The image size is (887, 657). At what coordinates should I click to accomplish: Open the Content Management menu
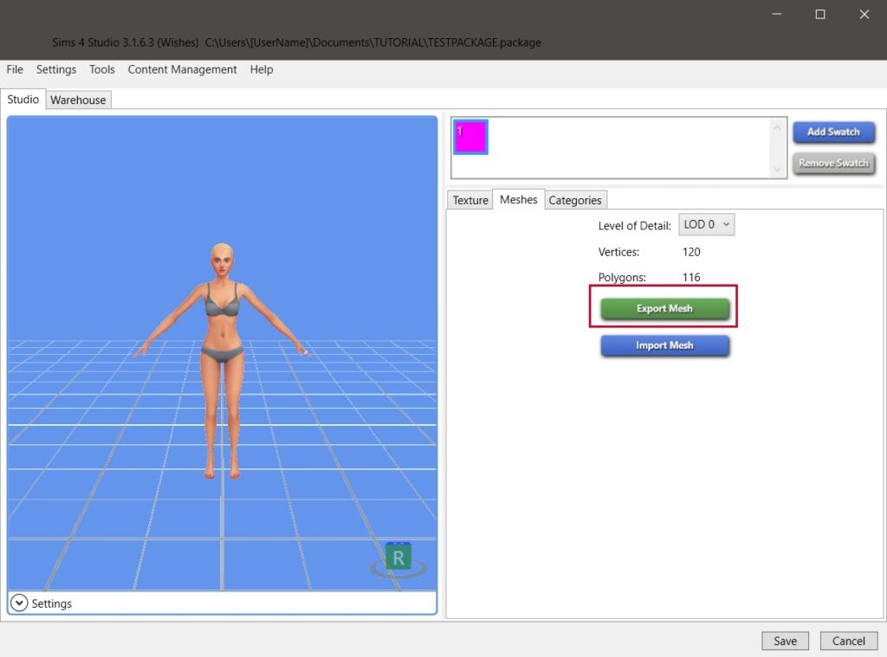(182, 69)
